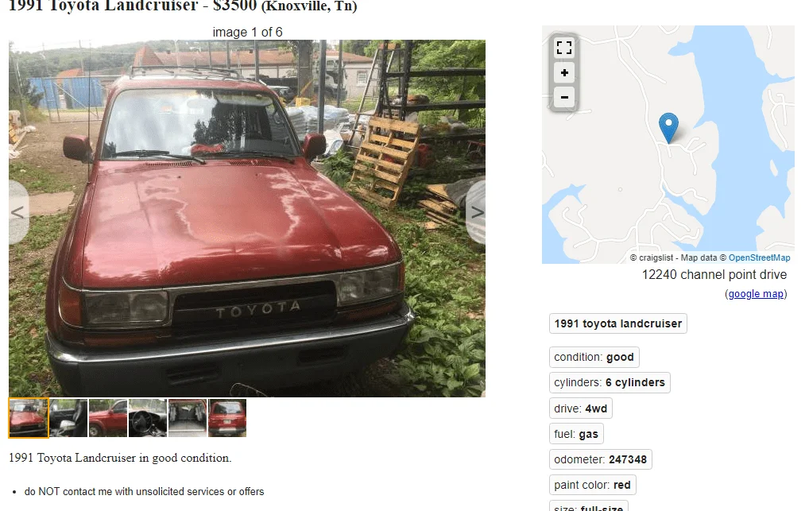This screenshot has height=511, width=809.
Task: Click the main Landcruiser photo
Action: coord(247,219)
